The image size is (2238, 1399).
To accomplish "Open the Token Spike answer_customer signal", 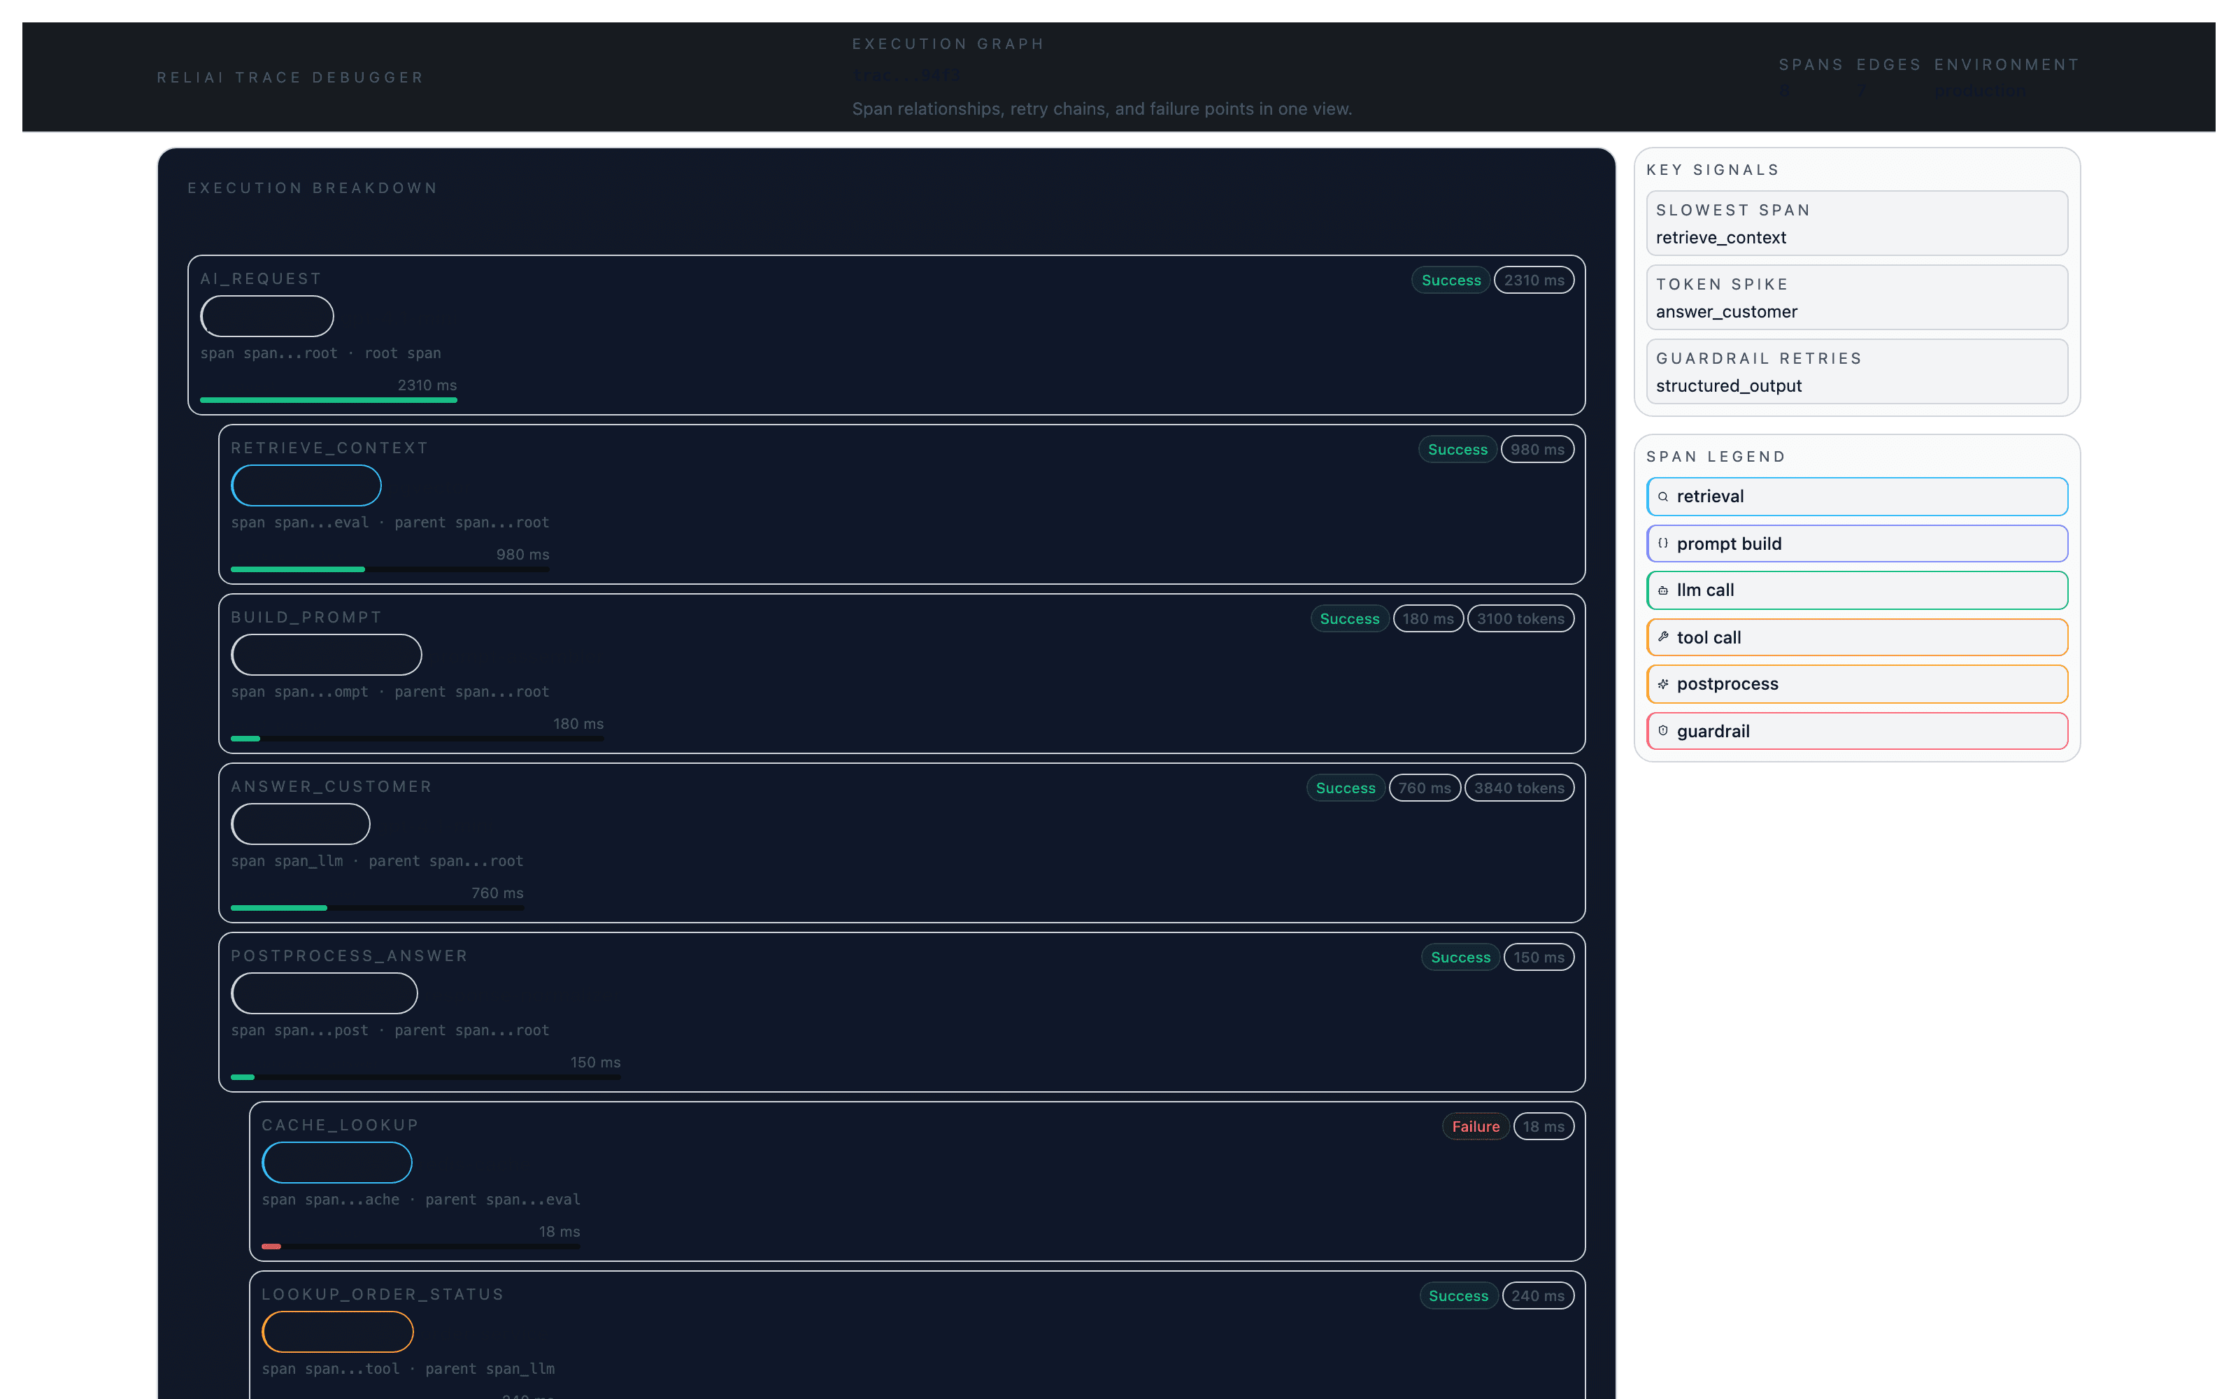I will click(x=1856, y=297).
